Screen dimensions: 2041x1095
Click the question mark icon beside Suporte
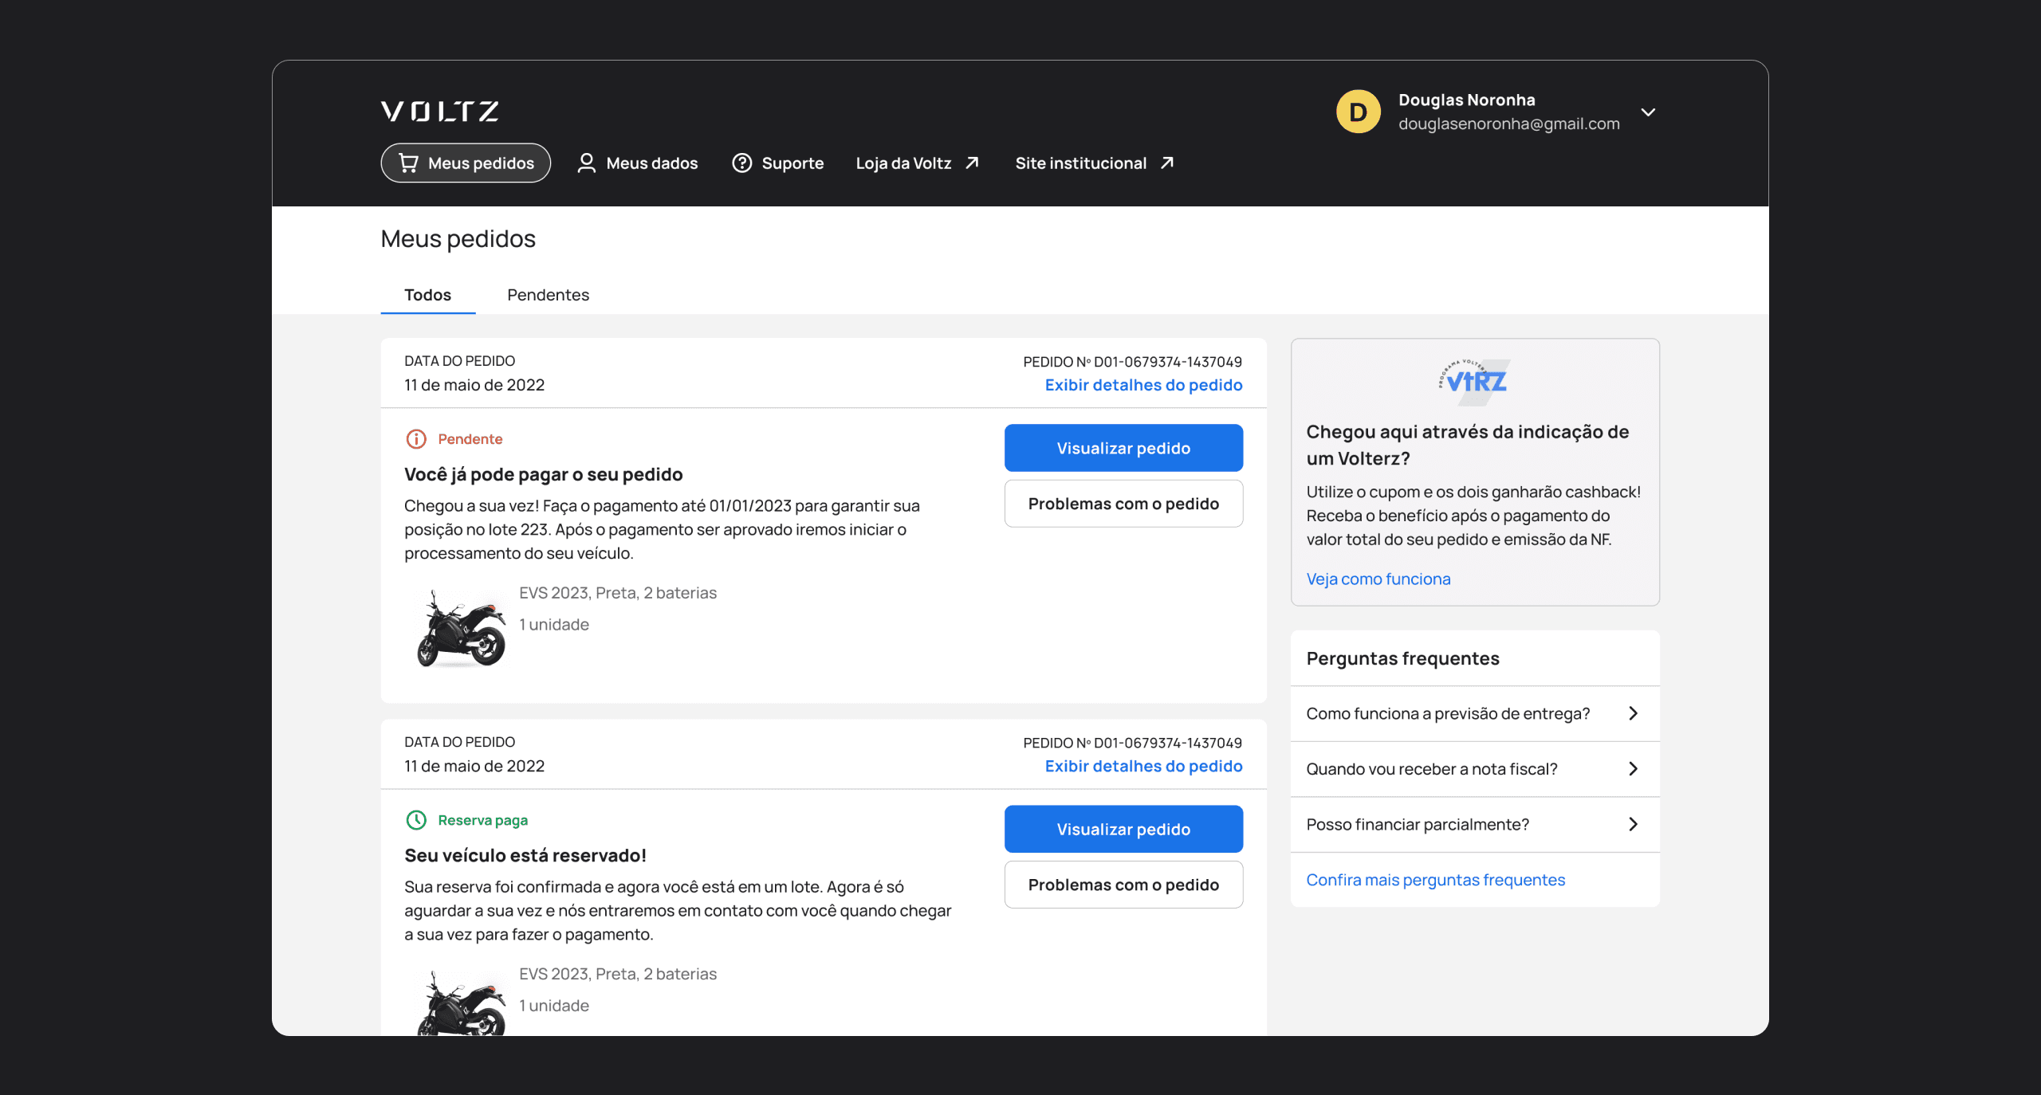742,163
